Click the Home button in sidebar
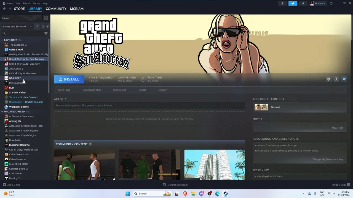 point(21,18)
